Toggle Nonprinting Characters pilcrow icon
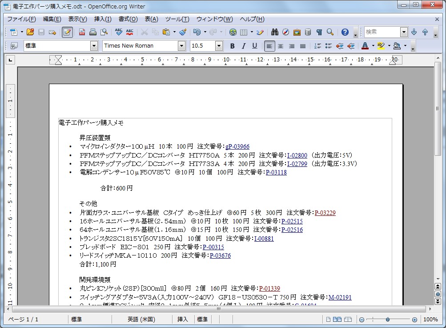Viewport: 446px width, 328px height. [x=319, y=32]
